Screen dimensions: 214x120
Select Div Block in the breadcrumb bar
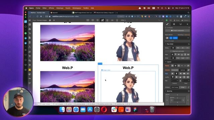coord(91,104)
